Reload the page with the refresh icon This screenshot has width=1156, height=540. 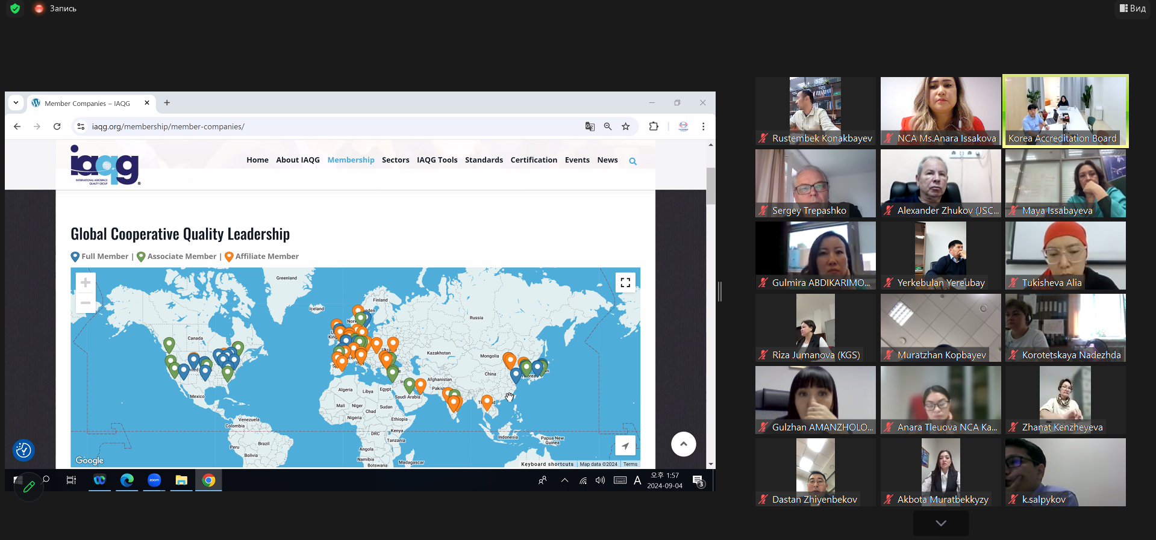[57, 126]
